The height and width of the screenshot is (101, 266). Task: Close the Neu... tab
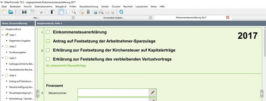[73, 18]
